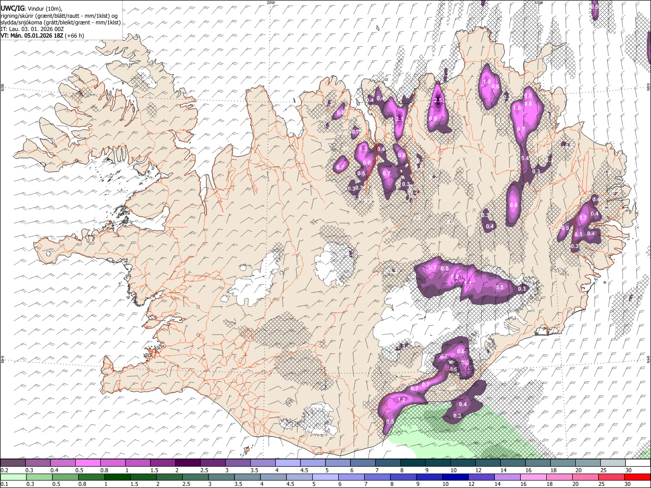Click the lower rain scale swatch labeled 2.5

tap(195, 477)
